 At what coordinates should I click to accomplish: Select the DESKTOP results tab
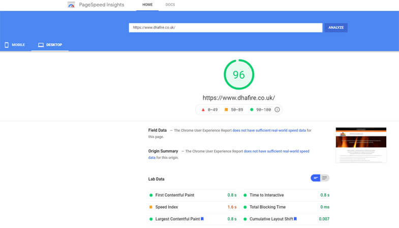click(50, 45)
